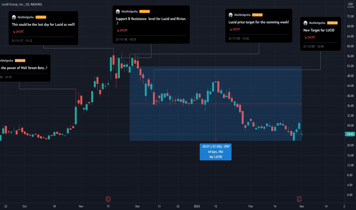Screen dimensions: 356x210
Task: Click the "44.00" price axis label
Action: [x=350, y=86]
